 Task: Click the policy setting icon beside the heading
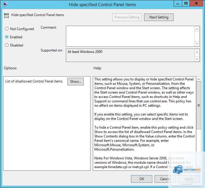pyautogui.click(x=6, y=15)
